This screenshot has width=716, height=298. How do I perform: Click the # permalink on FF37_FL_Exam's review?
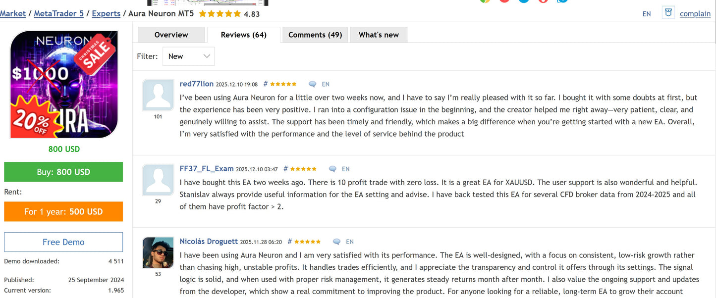tap(285, 169)
